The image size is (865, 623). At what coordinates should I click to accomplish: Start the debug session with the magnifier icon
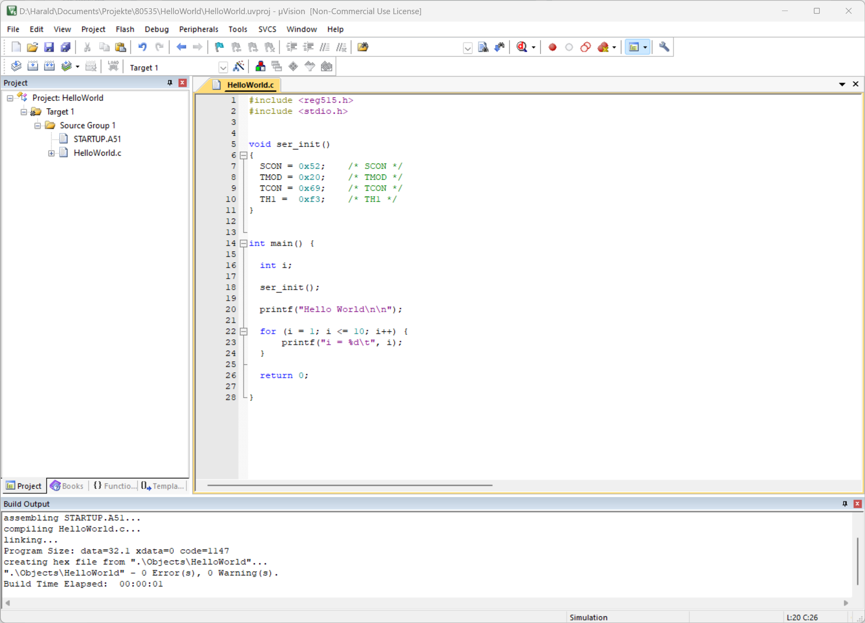click(522, 47)
